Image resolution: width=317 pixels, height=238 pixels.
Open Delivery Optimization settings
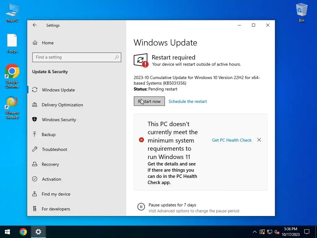[77, 105]
